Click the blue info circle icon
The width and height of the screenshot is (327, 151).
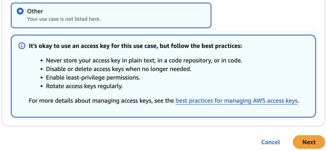pos(22,46)
